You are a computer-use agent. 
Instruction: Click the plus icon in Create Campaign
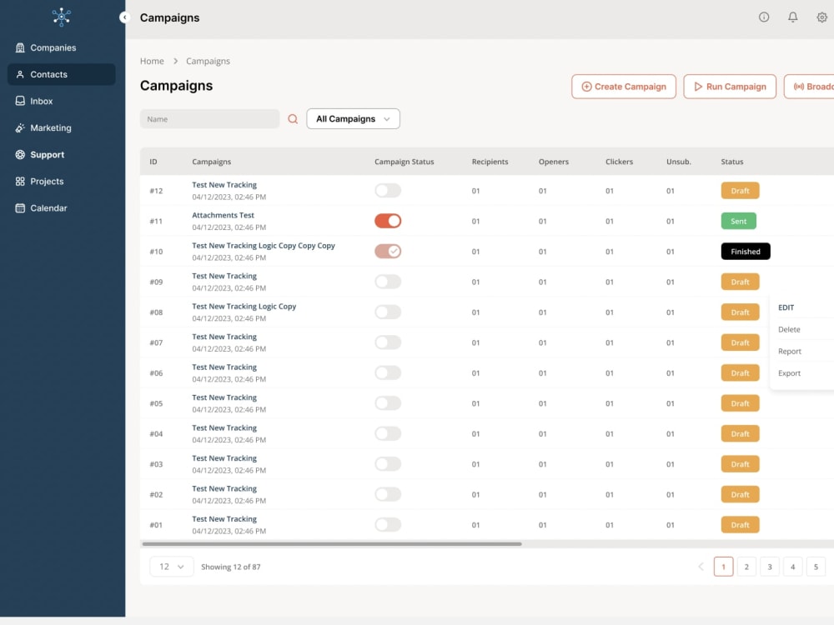[586, 87]
